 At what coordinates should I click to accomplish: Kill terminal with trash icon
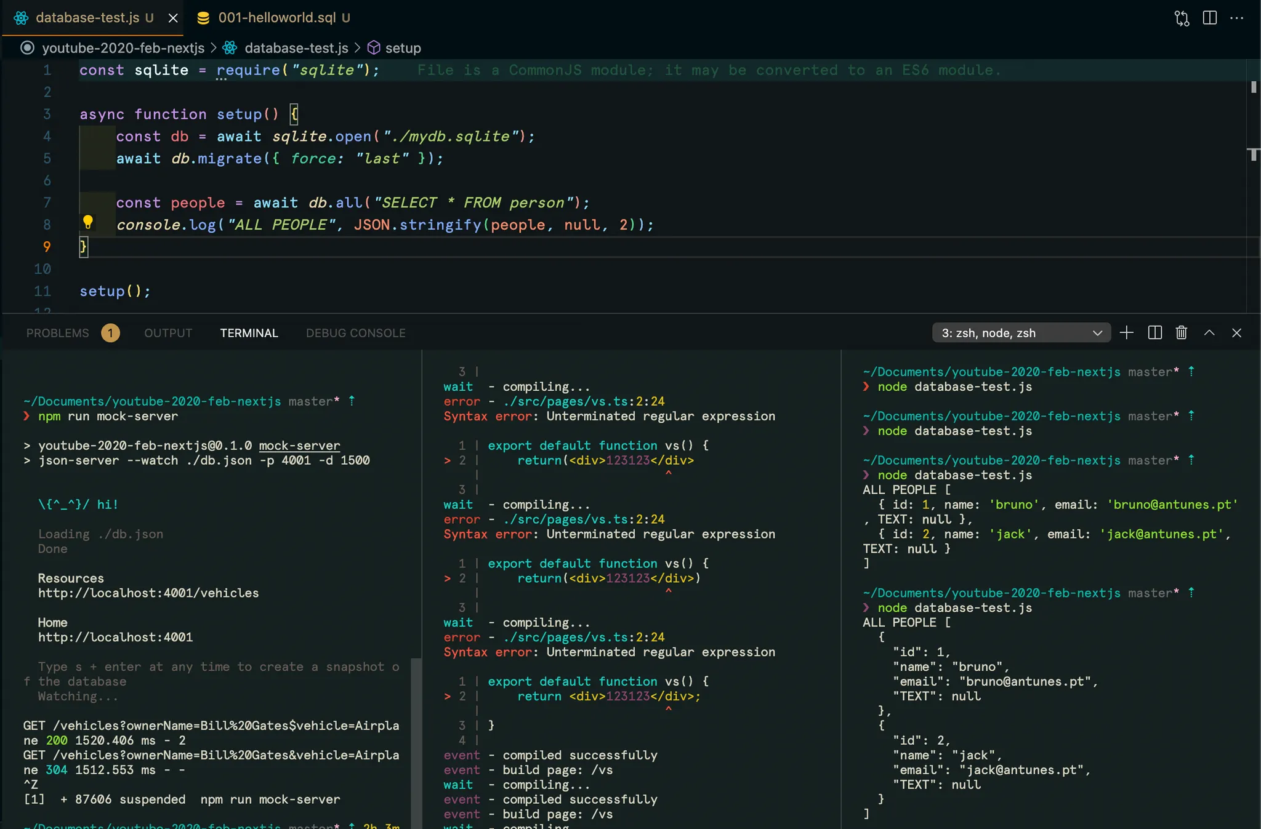click(1181, 333)
